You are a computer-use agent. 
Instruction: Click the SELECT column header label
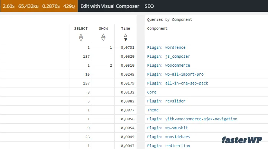pos(81,29)
